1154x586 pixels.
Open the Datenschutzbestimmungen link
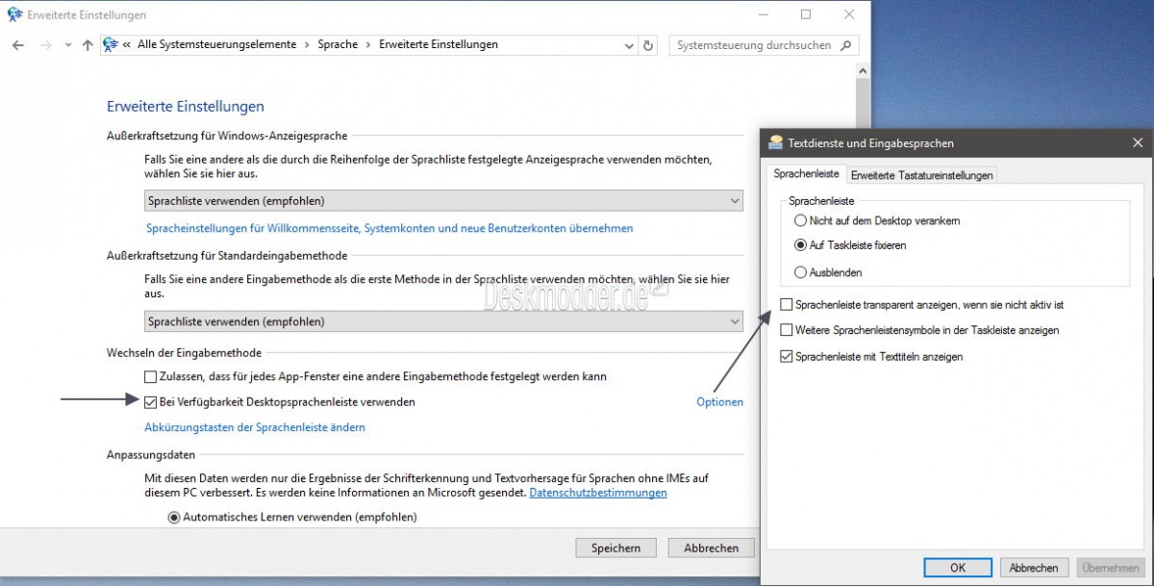click(x=598, y=493)
